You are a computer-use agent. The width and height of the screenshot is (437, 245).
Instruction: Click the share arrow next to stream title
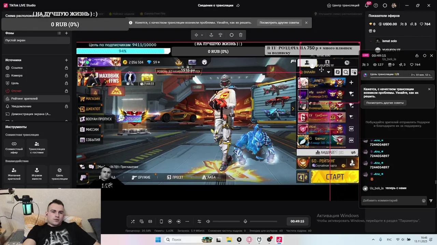pyautogui.click(x=238, y=5)
